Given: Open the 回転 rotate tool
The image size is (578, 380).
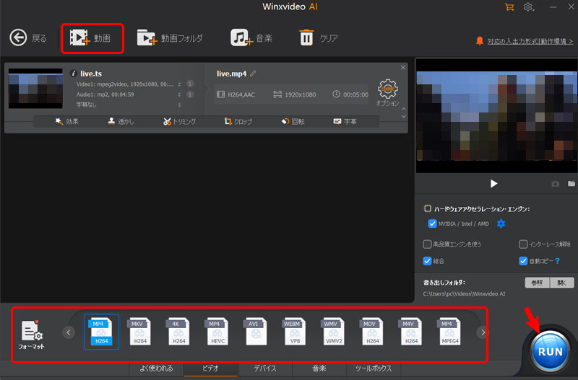Looking at the screenshot, I should (x=293, y=121).
